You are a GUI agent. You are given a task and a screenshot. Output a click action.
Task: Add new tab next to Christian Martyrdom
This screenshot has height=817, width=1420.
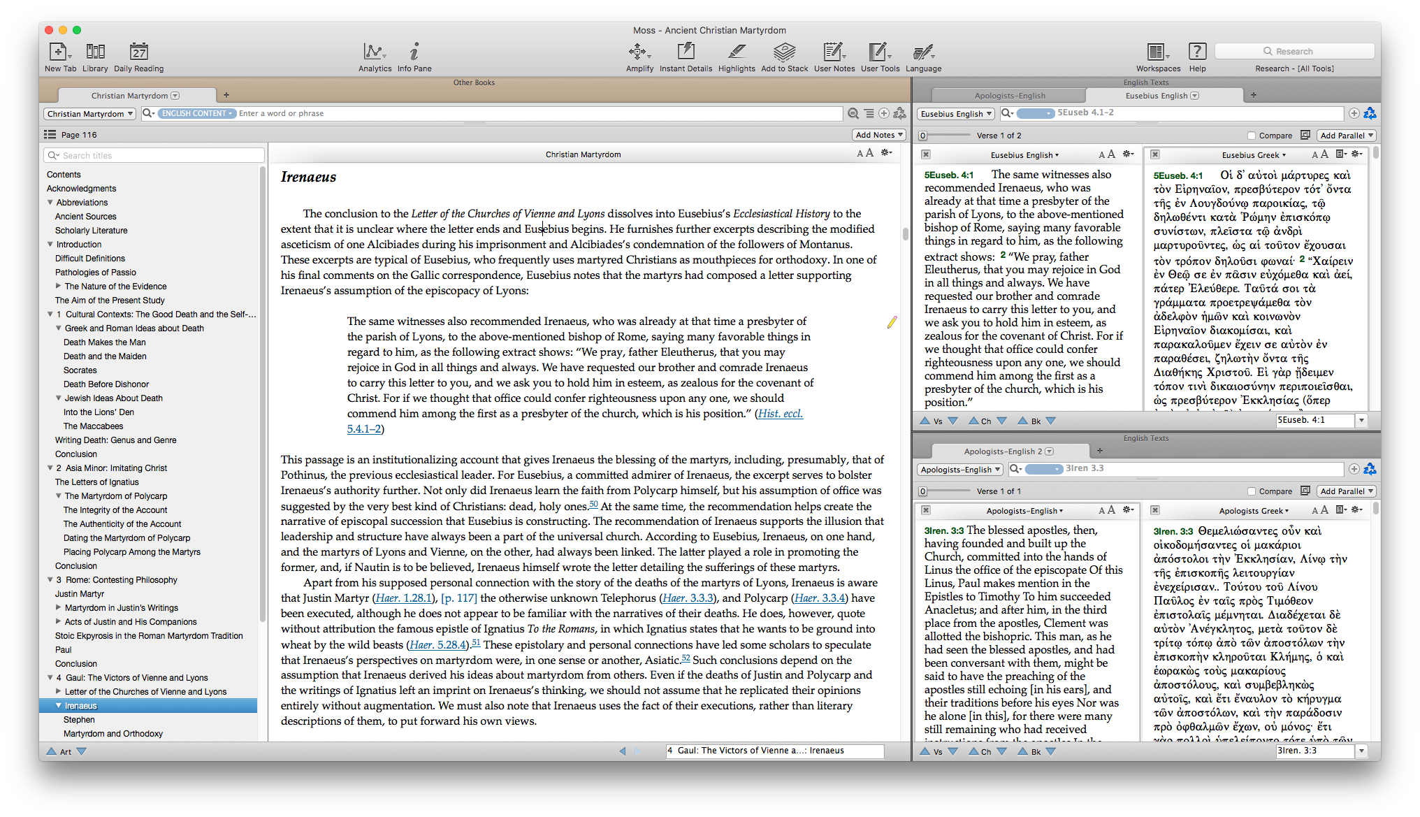(x=226, y=95)
